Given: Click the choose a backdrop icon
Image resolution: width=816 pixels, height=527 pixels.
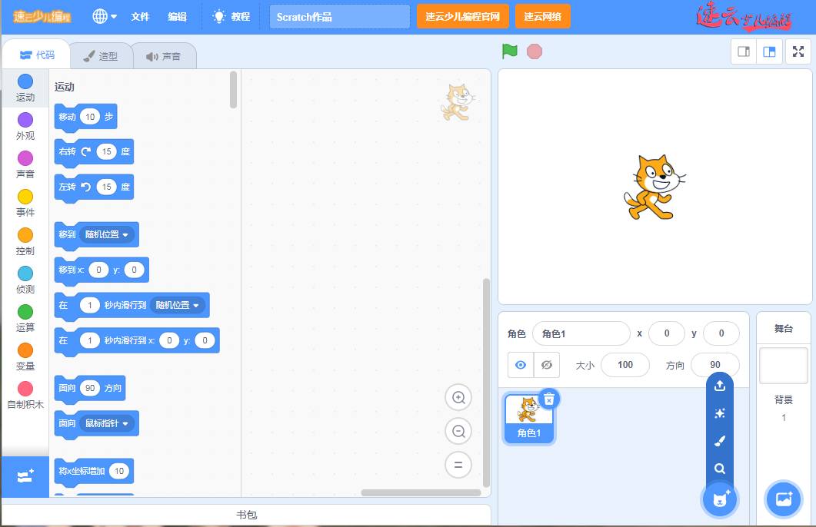Looking at the screenshot, I should 783,499.
